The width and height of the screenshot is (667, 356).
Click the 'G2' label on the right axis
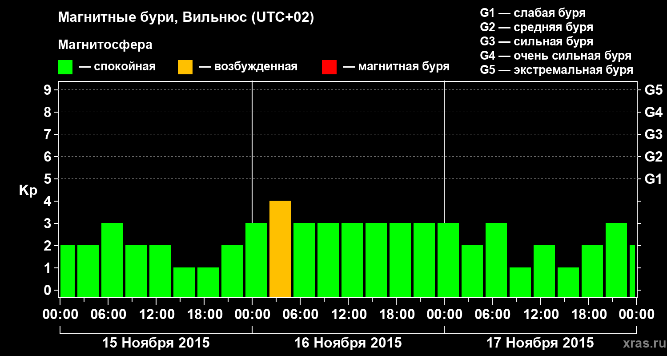[x=653, y=157]
